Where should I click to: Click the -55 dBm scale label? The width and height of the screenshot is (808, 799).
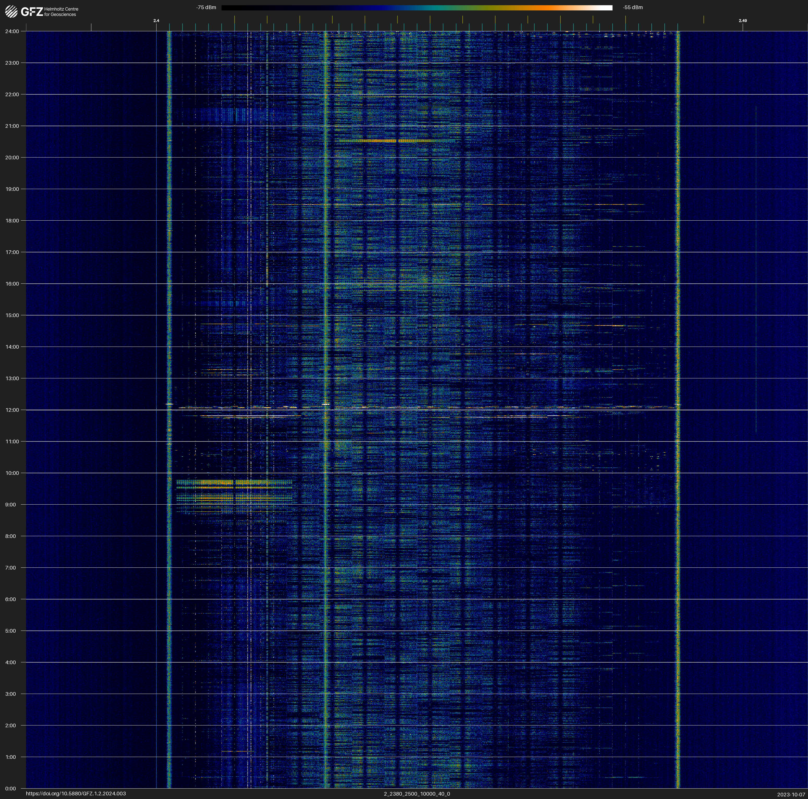point(633,8)
